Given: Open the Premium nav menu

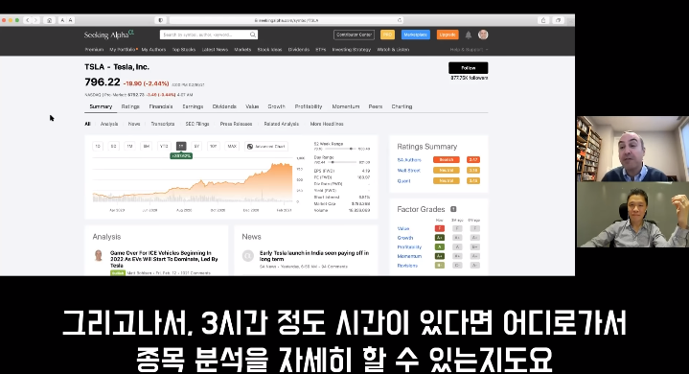Looking at the screenshot, I should click(94, 50).
